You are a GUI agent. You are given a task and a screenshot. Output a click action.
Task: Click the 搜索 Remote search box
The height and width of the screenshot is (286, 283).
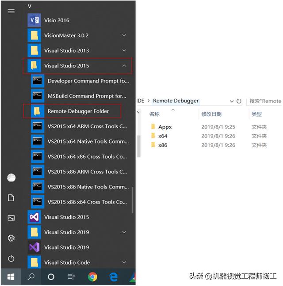point(264,101)
